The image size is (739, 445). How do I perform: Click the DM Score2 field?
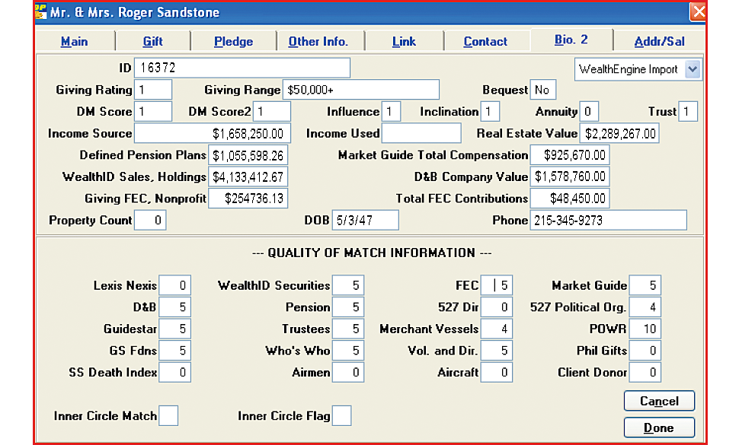click(x=272, y=112)
